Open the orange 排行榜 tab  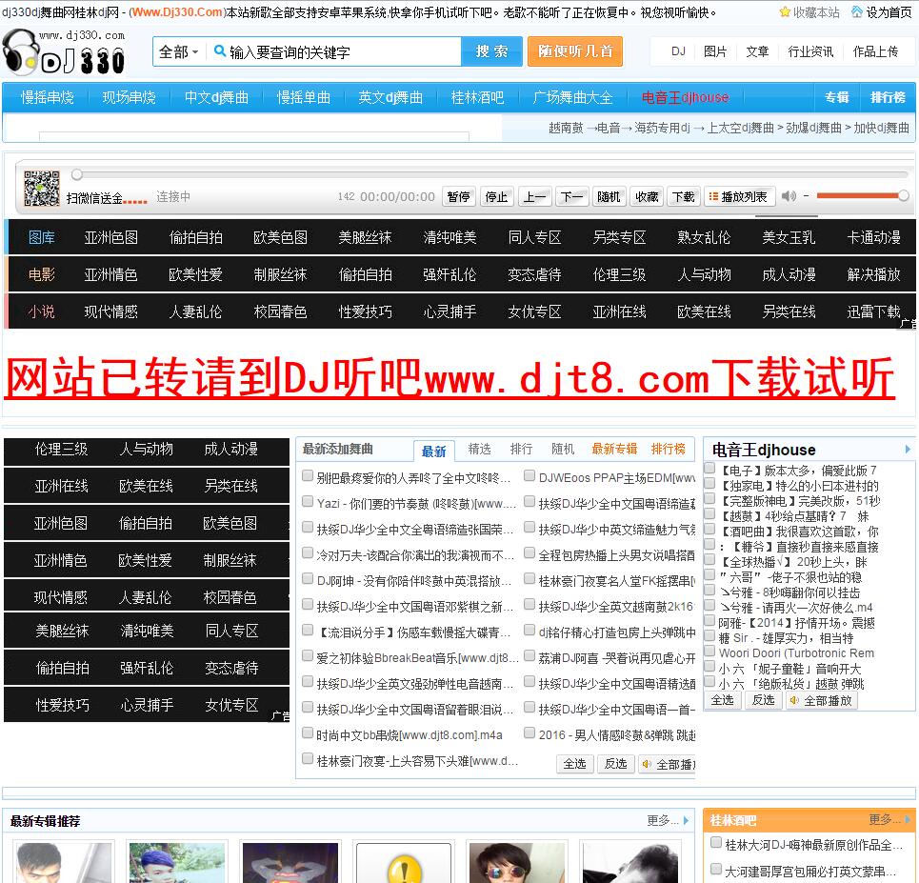[x=669, y=450]
